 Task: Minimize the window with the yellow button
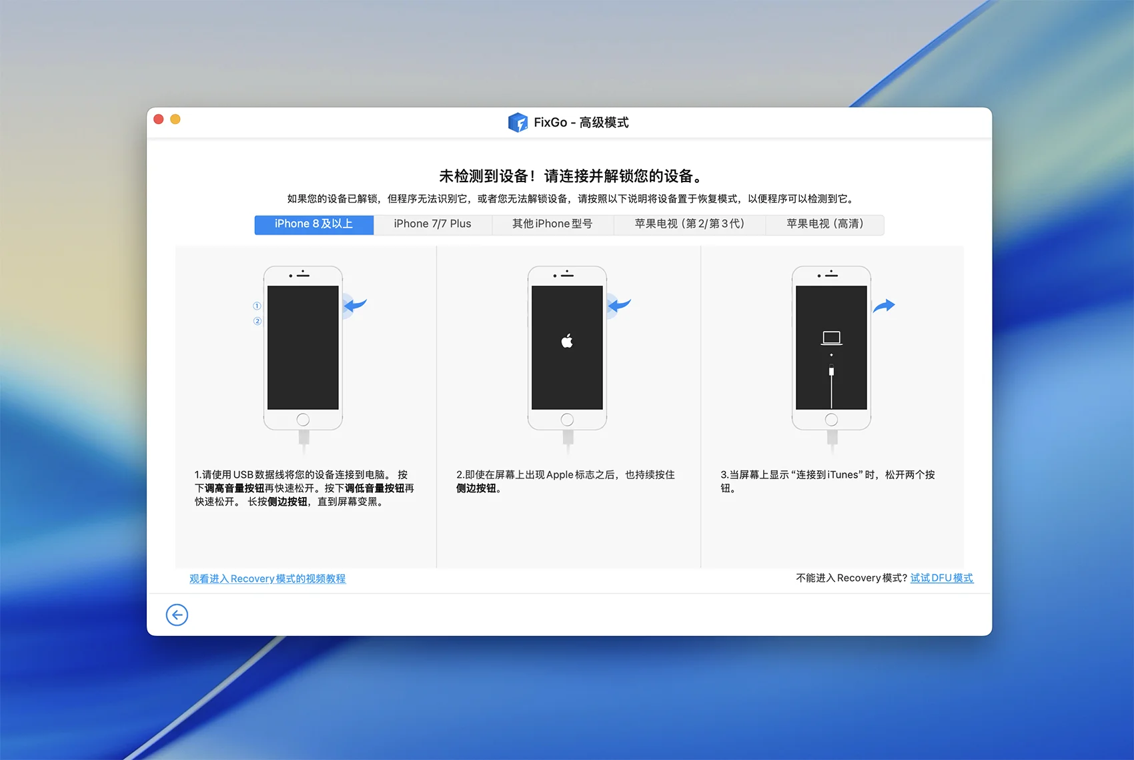point(175,119)
